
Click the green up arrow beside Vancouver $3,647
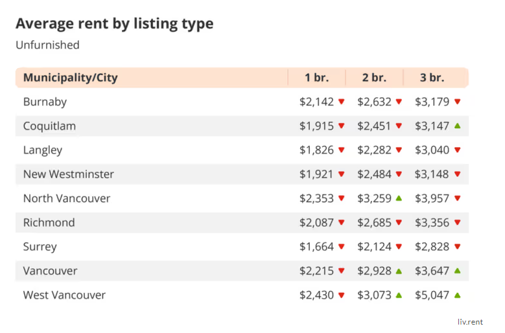(457, 271)
